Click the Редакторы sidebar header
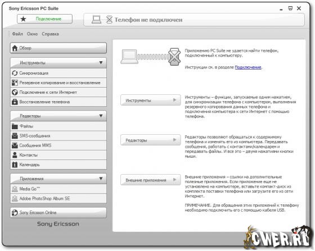Screen dimensions: 315x251 pos(58,116)
